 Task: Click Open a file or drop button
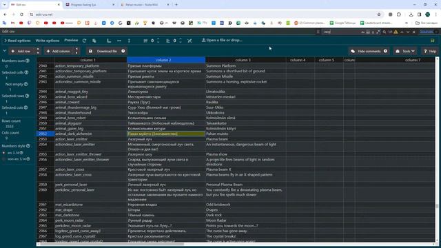pyautogui.click(x=222, y=40)
